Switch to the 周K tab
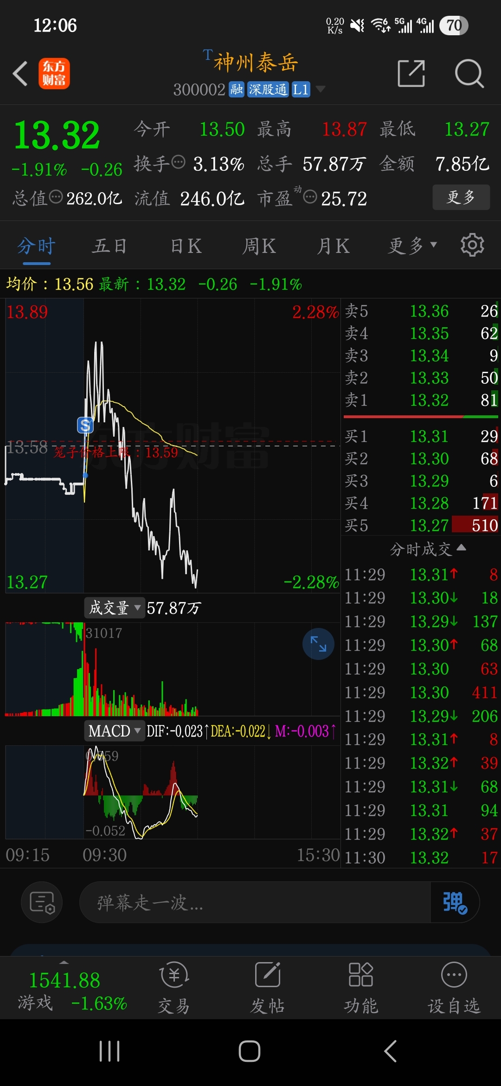501x1086 pixels. pyautogui.click(x=259, y=246)
